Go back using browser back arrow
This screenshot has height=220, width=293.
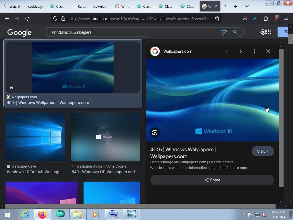click(7, 19)
